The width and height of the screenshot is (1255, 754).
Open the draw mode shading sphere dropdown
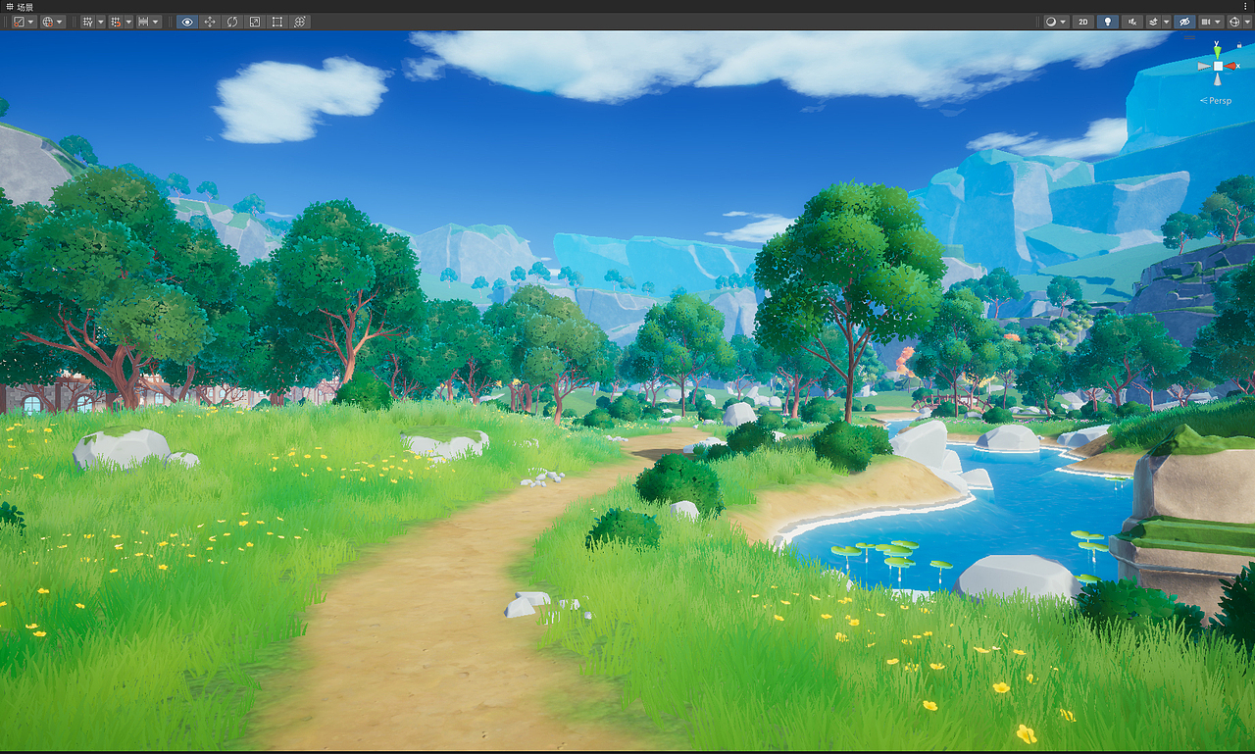click(x=1057, y=22)
